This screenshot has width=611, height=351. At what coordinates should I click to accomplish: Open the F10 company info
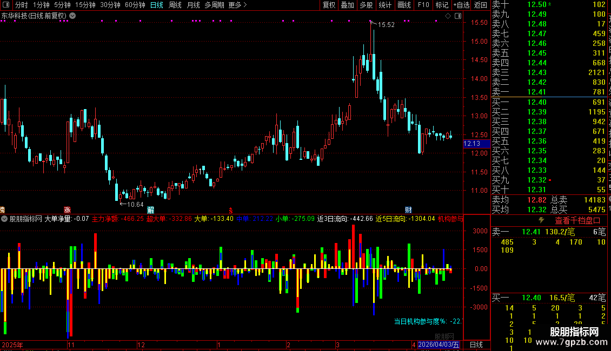point(423,5)
